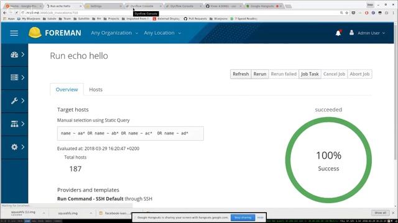Expand the Any Organization dropdown
The width and height of the screenshot is (398, 223).
coord(114,33)
